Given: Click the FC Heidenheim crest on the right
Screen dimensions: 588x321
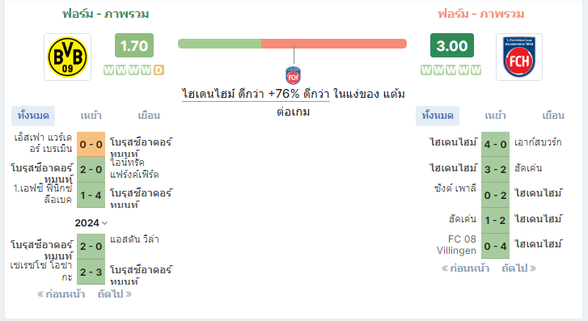Looking at the screenshot, I should pyautogui.click(x=519, y=57).
